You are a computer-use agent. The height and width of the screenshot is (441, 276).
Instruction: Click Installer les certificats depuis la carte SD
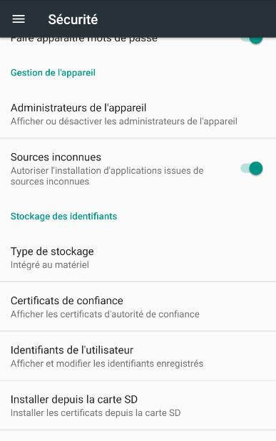click(x=96, y=413)
